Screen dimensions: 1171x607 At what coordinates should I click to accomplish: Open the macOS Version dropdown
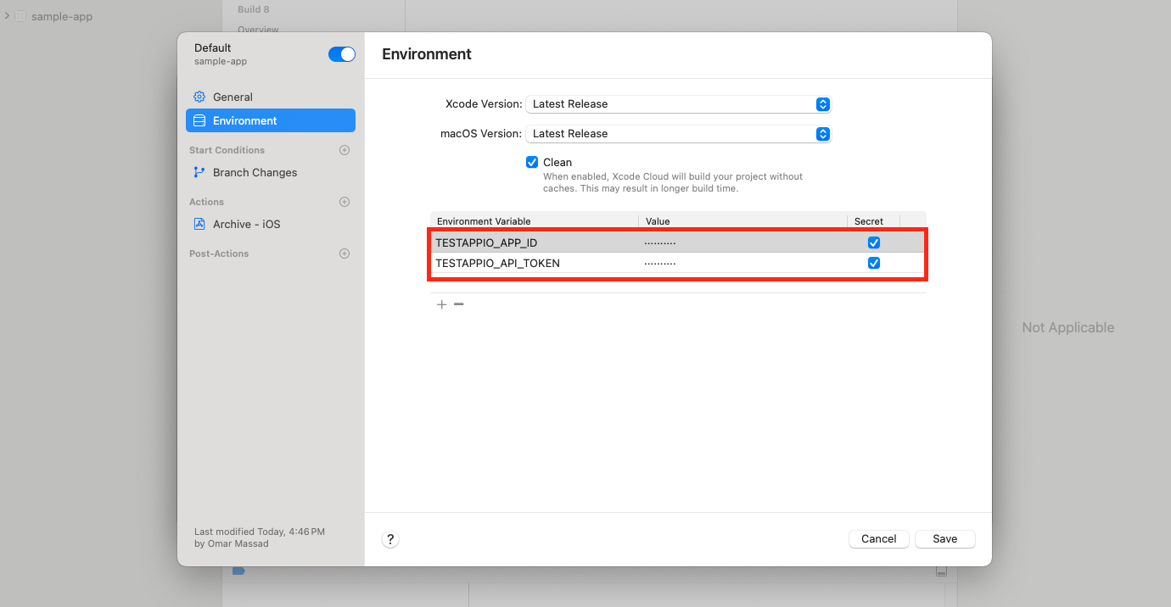click(x=678, y=134)
